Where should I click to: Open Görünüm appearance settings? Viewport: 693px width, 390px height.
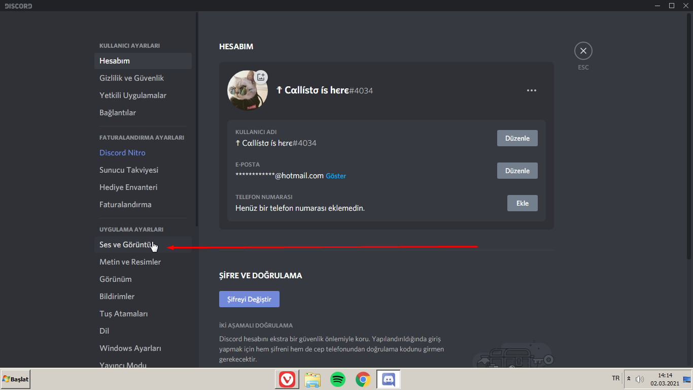(x=143, y=279)
